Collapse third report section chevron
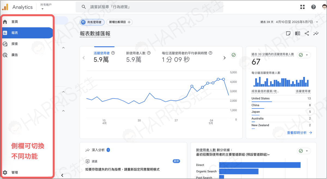327x179 pixels. [x=63, y=111]
